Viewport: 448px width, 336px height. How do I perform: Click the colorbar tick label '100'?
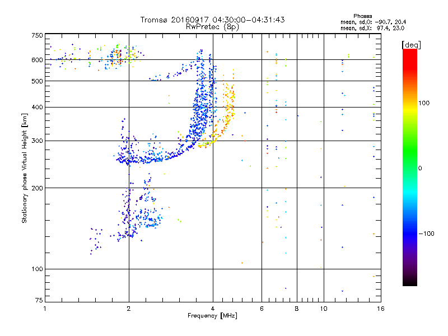click(424, 103)
